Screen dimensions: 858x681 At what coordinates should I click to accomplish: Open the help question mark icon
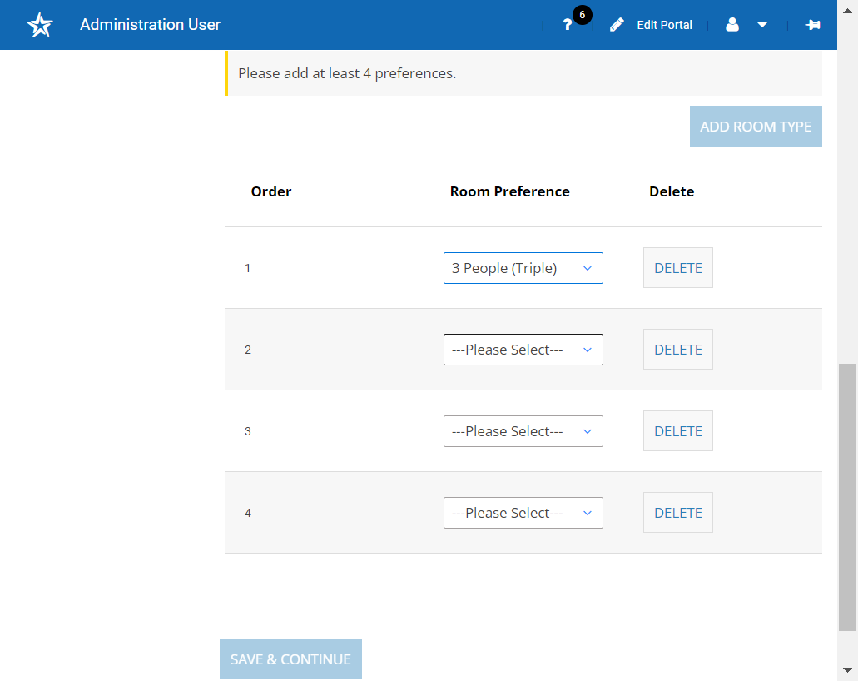568,25
